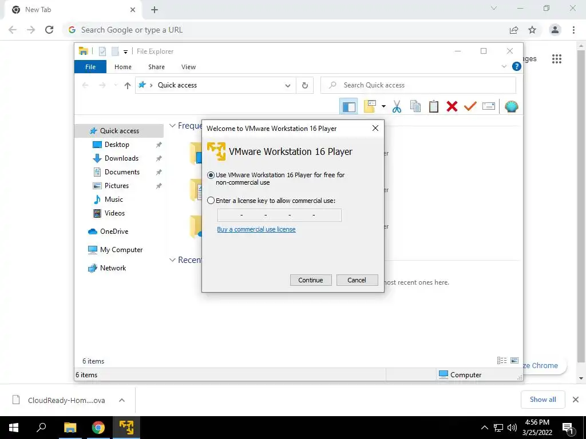Open the address bar history dropdown
The height and width of the screenshot is (439, 586).
287,86
